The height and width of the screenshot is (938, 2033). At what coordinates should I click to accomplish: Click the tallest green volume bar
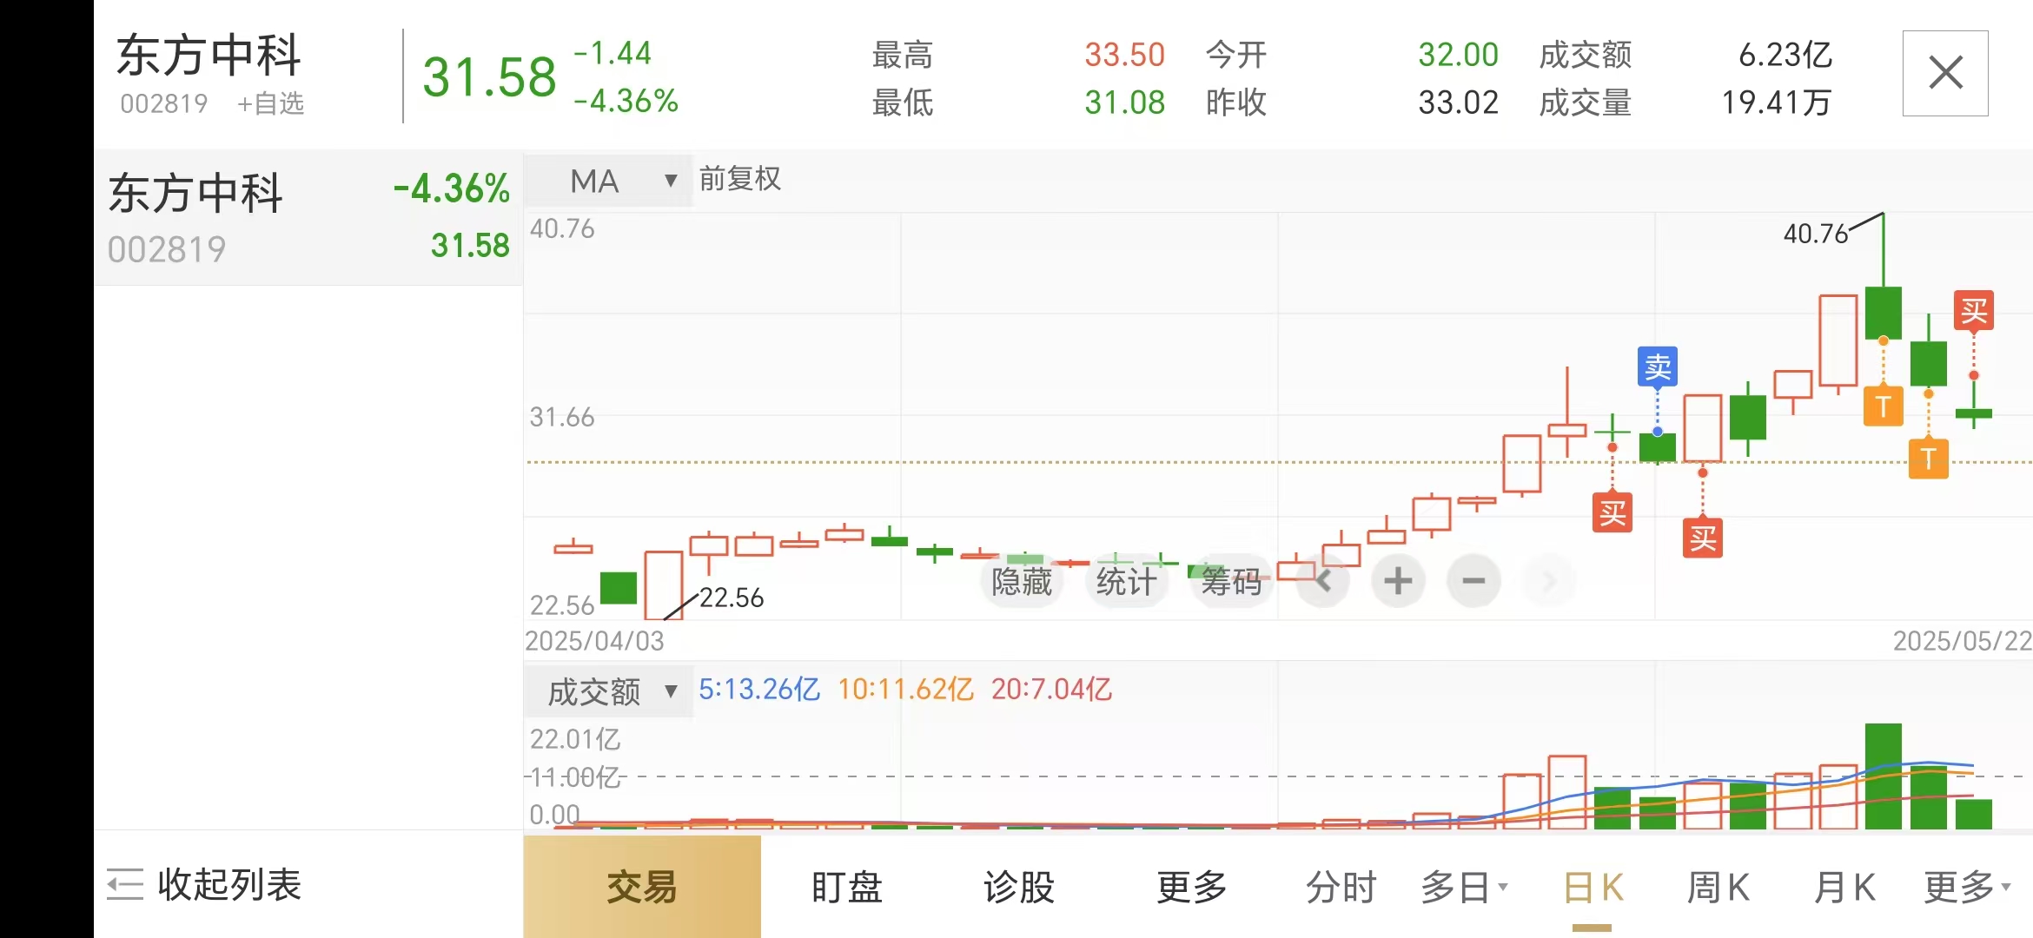[1884, 776]
